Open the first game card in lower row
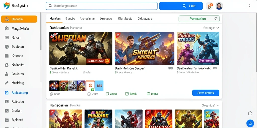The image size is (257, 128). click(x=66, y=119)
